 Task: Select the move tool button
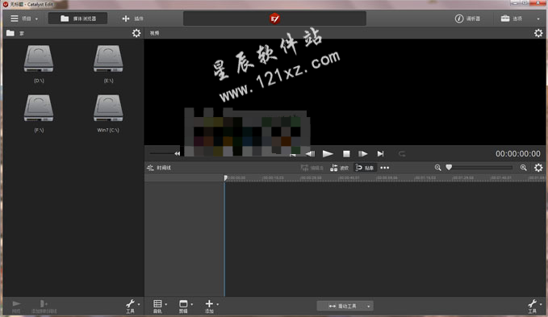(341, 306)
